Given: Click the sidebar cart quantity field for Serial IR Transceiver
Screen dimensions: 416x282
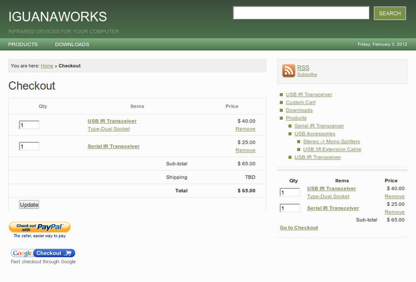Looking at the screenshot, I should point(290,208).
